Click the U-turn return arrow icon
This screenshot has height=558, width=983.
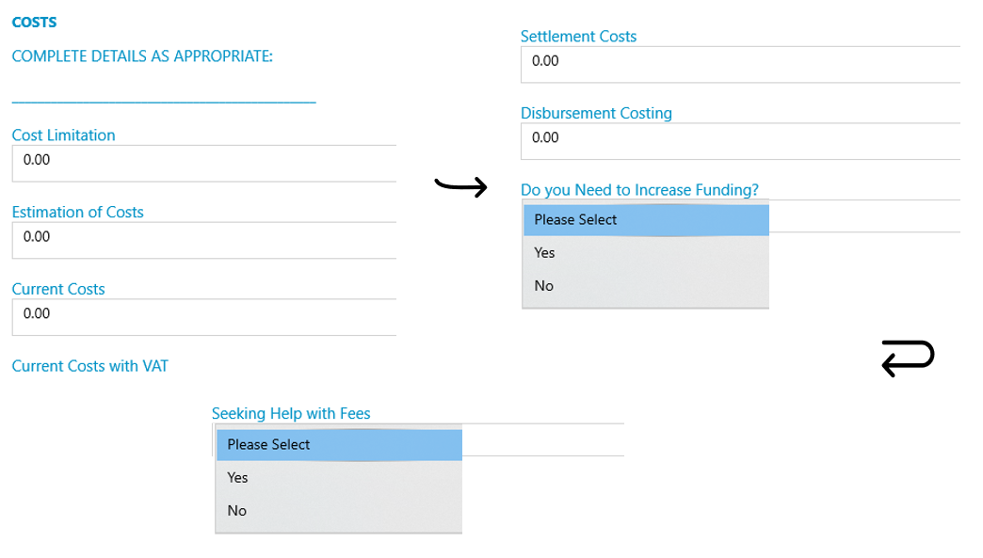coord(908,359)
